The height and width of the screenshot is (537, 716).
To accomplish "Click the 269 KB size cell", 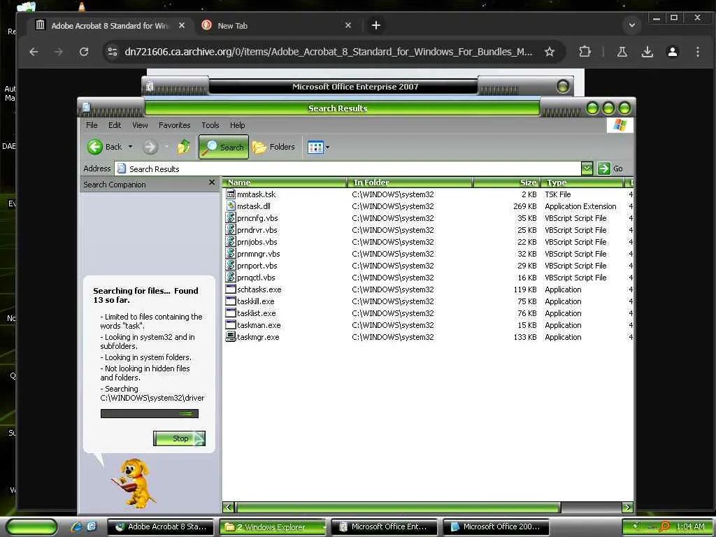I will [524, 206].
